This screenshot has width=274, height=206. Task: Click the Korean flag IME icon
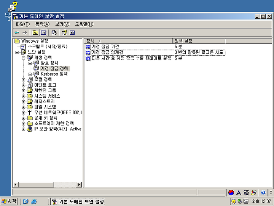[231, 193]
